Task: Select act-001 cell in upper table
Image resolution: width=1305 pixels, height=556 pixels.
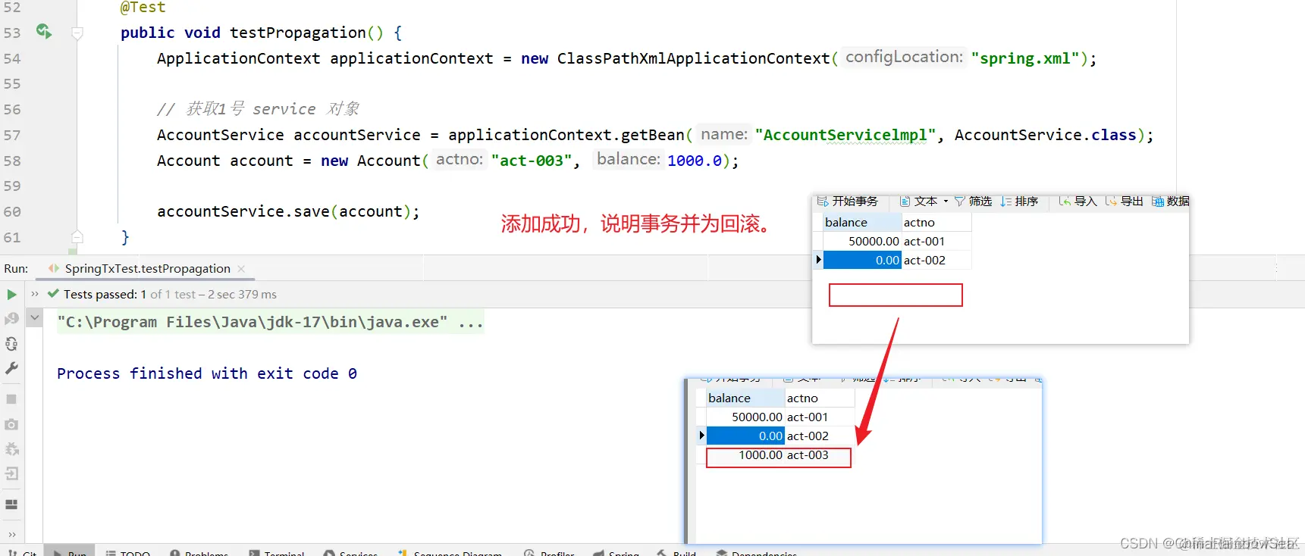Action: [936, 242]
